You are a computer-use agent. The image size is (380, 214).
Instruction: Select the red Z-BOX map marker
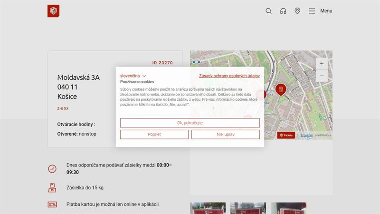(281, 89)
